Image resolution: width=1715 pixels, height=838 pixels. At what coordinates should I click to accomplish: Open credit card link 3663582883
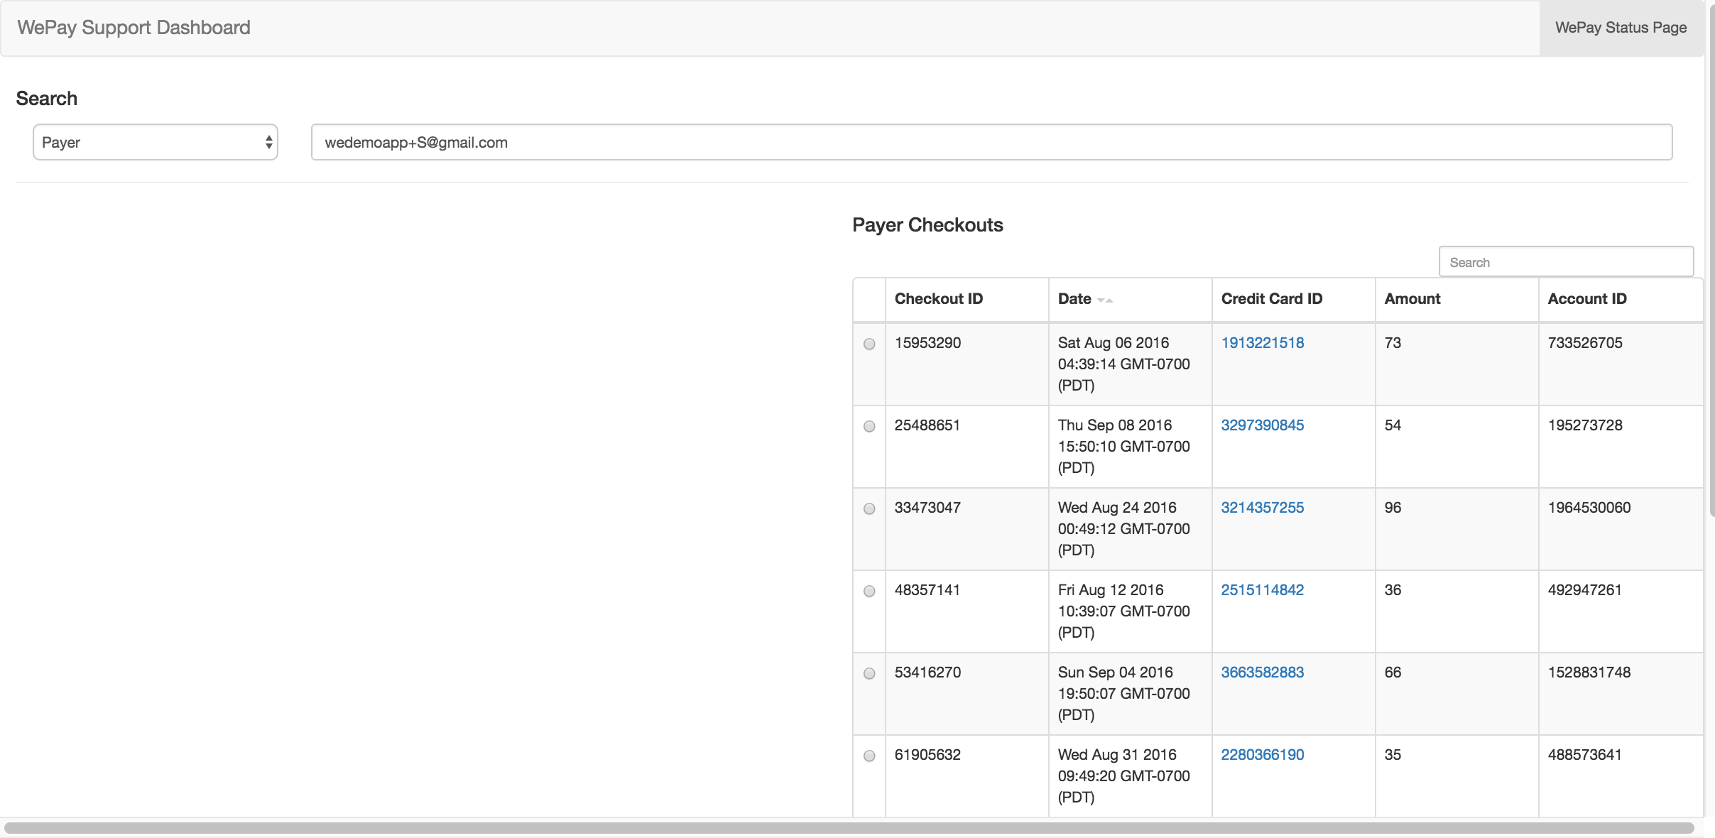pyautogui.click(x=1262, y=673)
